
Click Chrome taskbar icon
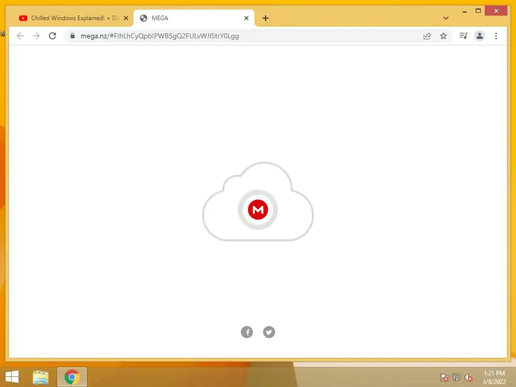(72, 377)
